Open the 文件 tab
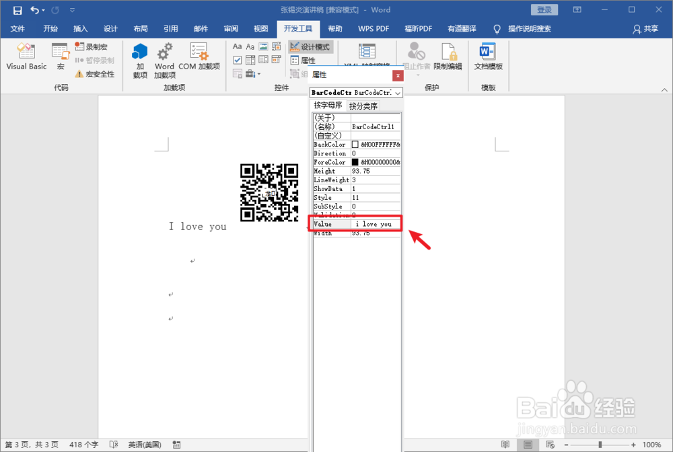673x452 pixels. click(17, 29)
